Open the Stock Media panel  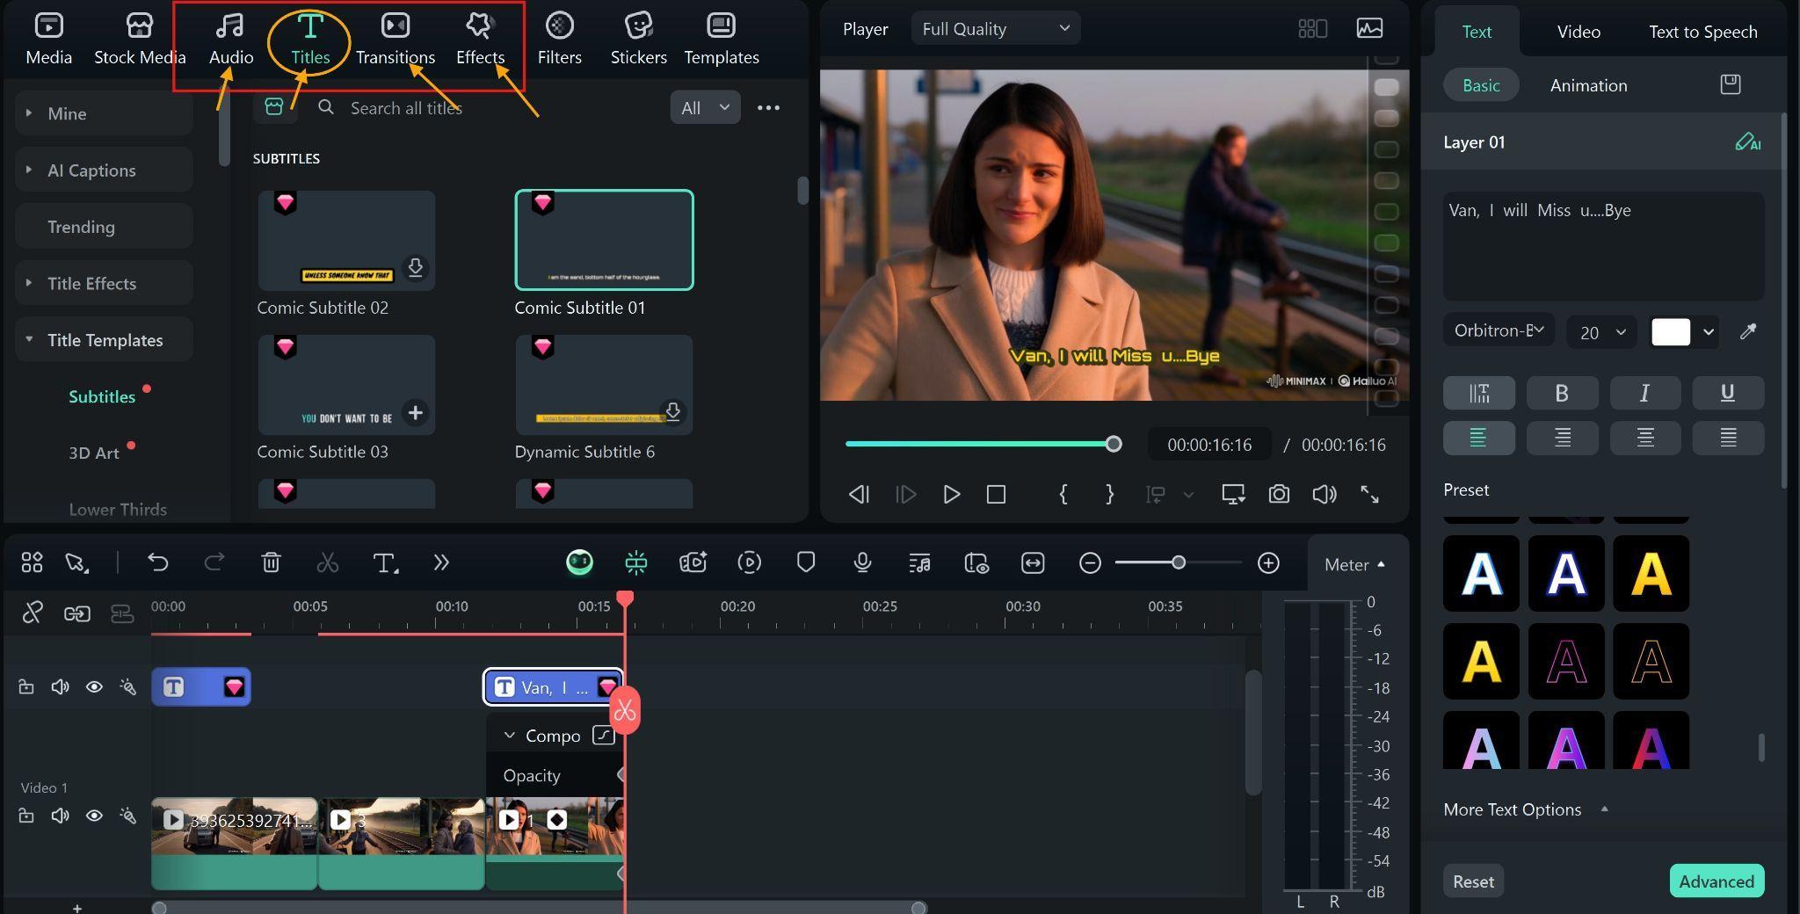(x=140, y=40)
